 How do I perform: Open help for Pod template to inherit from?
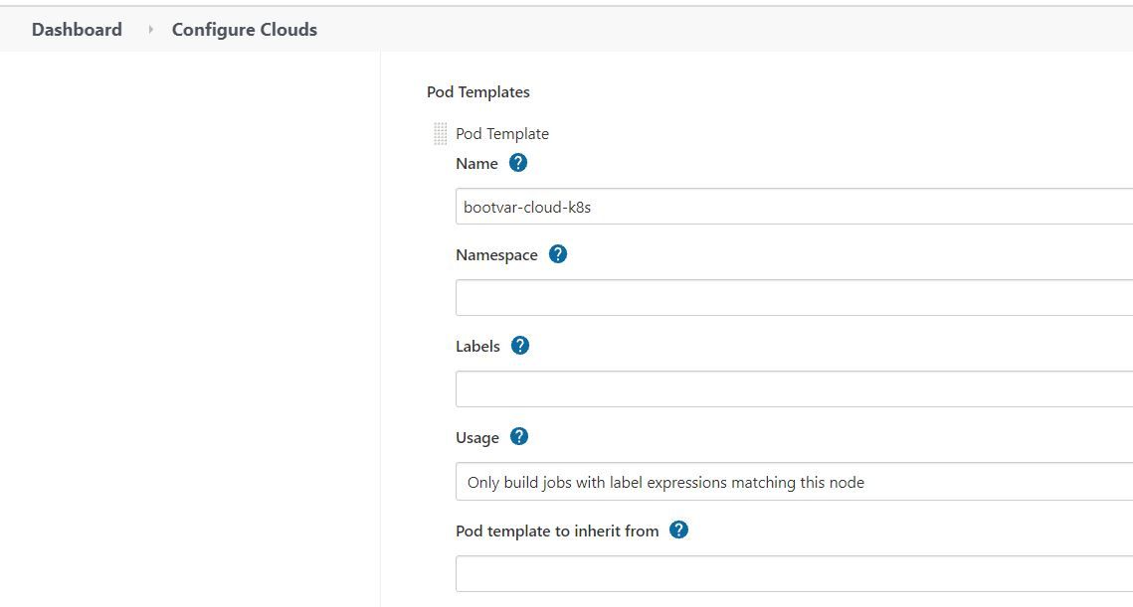(678, 530)
